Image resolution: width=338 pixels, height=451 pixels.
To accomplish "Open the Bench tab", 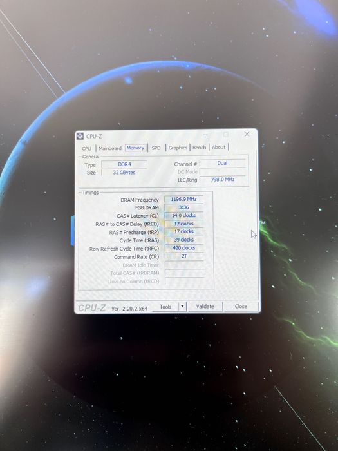I will tap(199, 148).
